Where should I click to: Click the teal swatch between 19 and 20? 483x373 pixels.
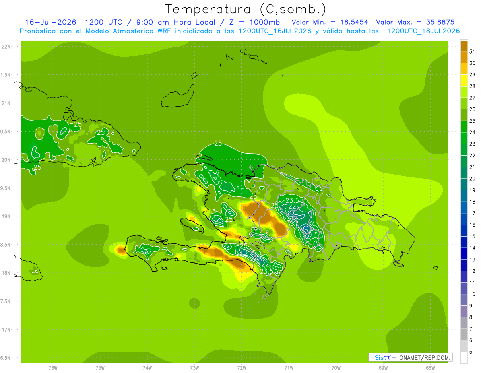point(464,184)
